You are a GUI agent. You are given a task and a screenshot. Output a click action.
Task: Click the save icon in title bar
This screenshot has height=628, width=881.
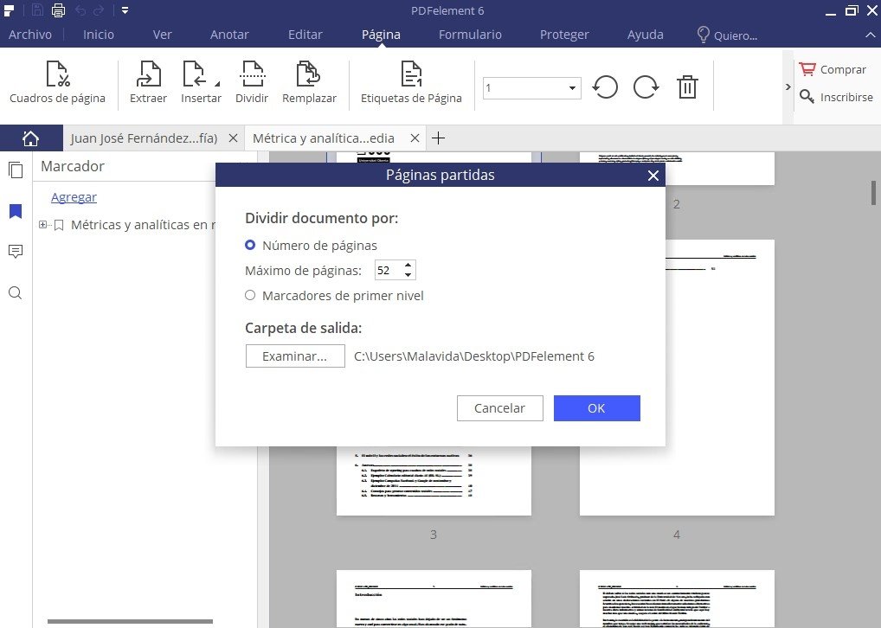tap(37, 10)
